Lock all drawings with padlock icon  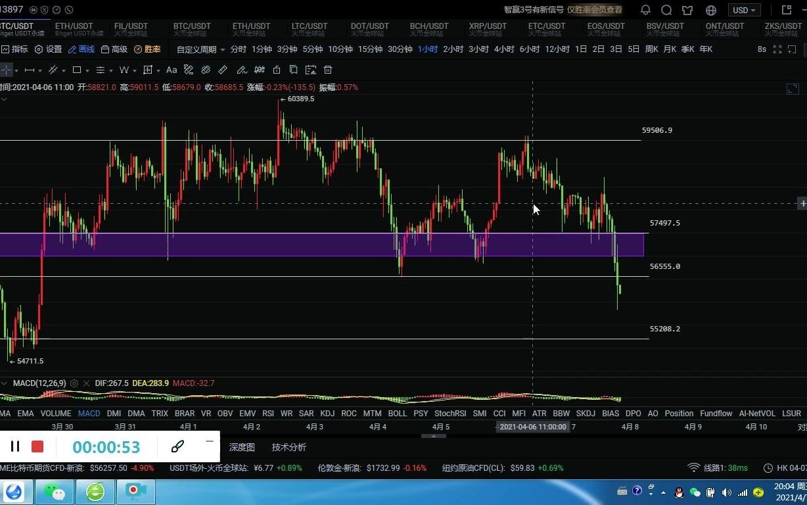point(277,70)
